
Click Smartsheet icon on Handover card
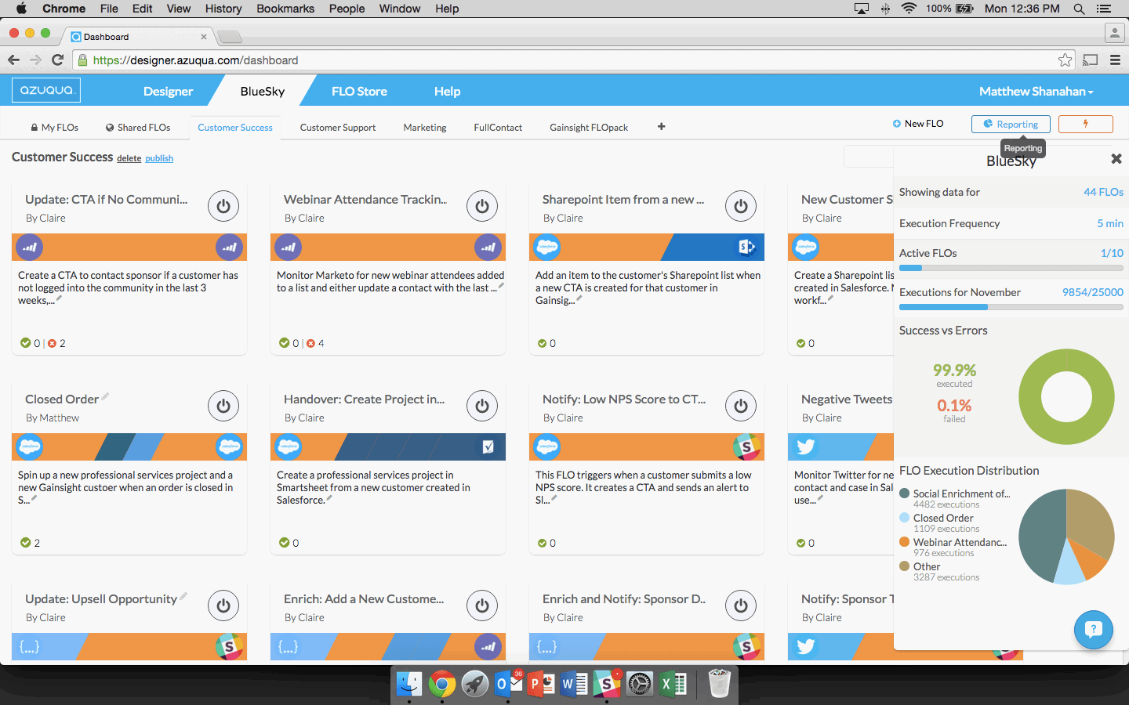488,447
